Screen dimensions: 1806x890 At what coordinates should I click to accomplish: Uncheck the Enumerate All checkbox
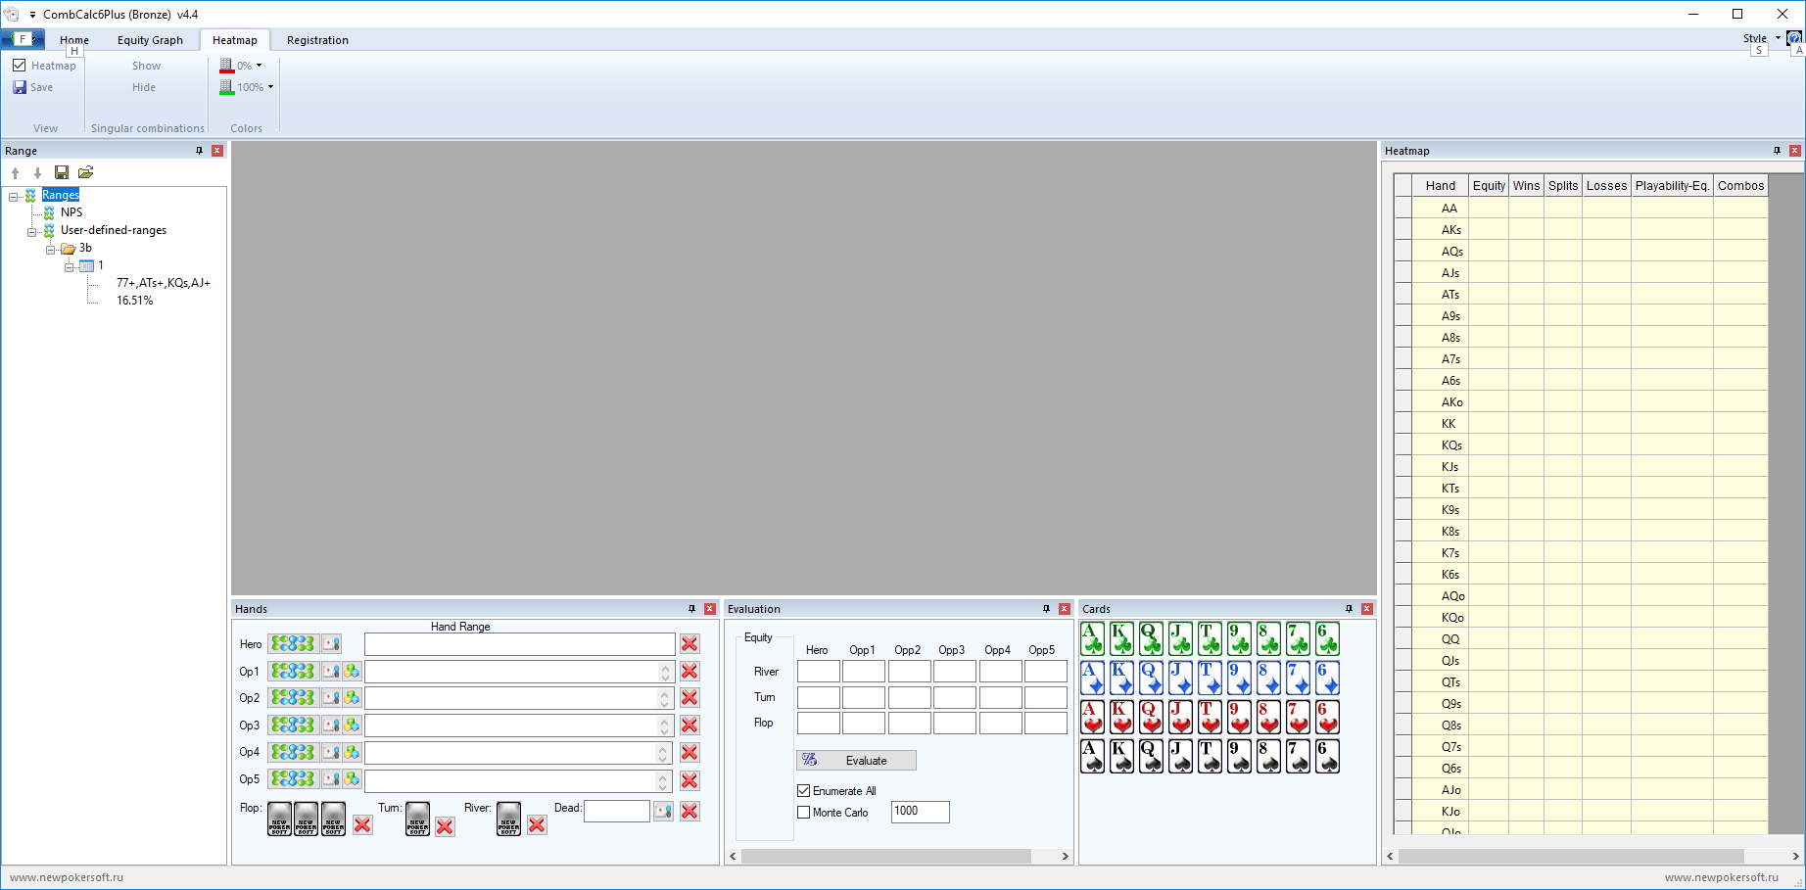pyautogui.click(x=804, y=791)
